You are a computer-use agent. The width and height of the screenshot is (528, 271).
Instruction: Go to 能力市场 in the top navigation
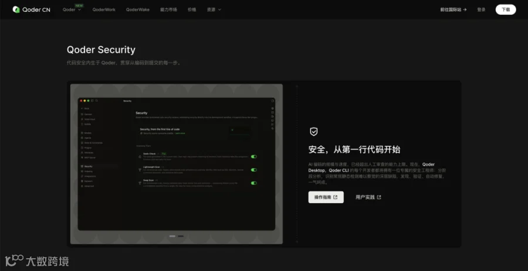pos(169,10)
